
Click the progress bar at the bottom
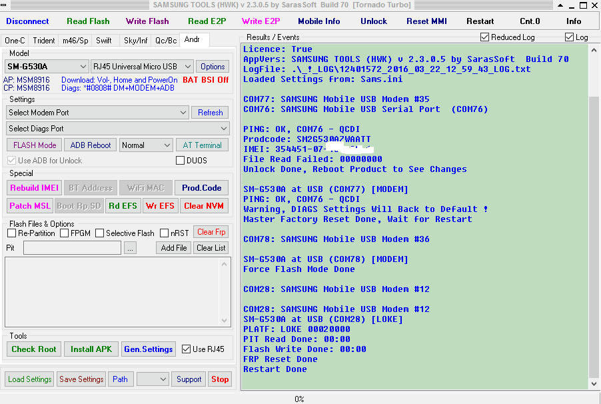tap(299, 399)
